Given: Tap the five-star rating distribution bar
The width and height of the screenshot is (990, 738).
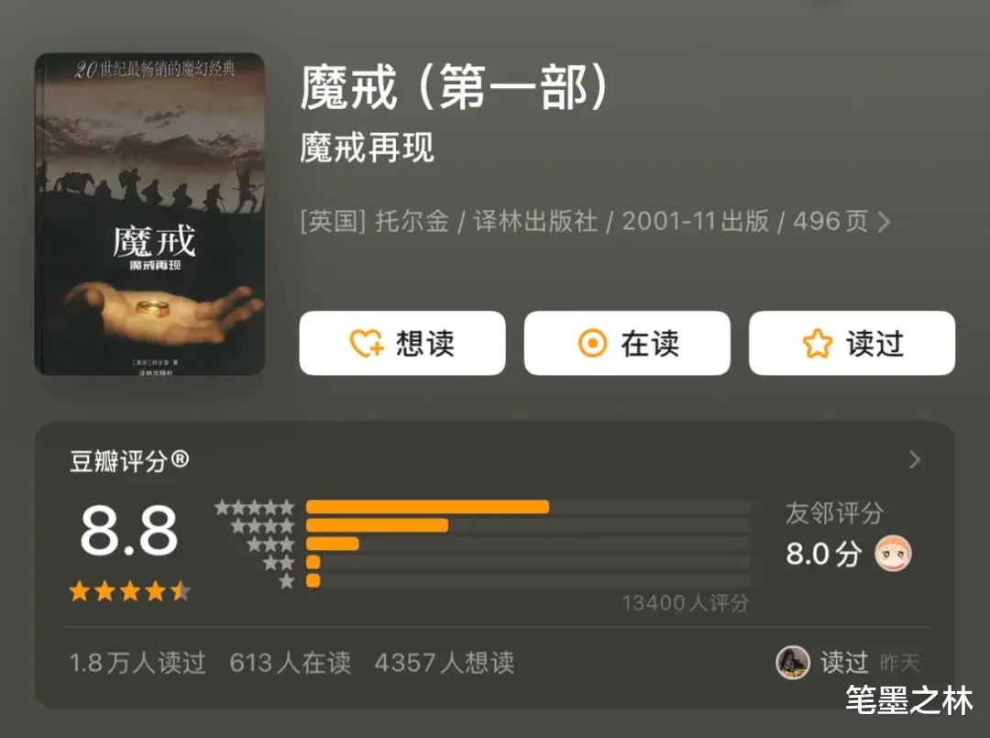Looking at the screenshot, I should click(528, 506).
